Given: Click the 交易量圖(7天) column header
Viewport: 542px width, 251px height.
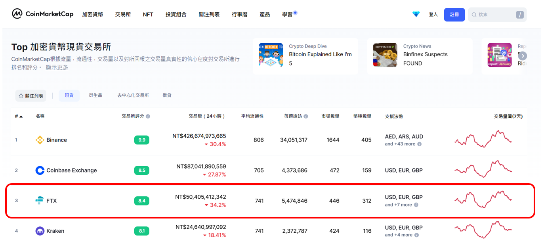Looking at the screenshot, I should (x=508, y=116).
